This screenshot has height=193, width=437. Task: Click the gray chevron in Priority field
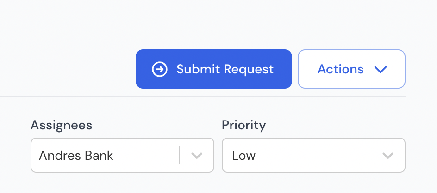coord(387,156)
